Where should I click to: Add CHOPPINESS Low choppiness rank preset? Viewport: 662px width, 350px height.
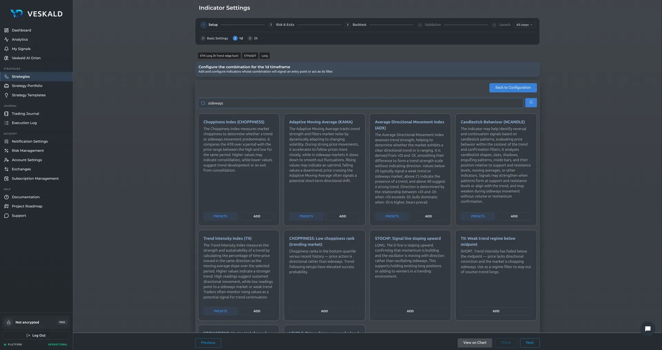tap(324, 311)
